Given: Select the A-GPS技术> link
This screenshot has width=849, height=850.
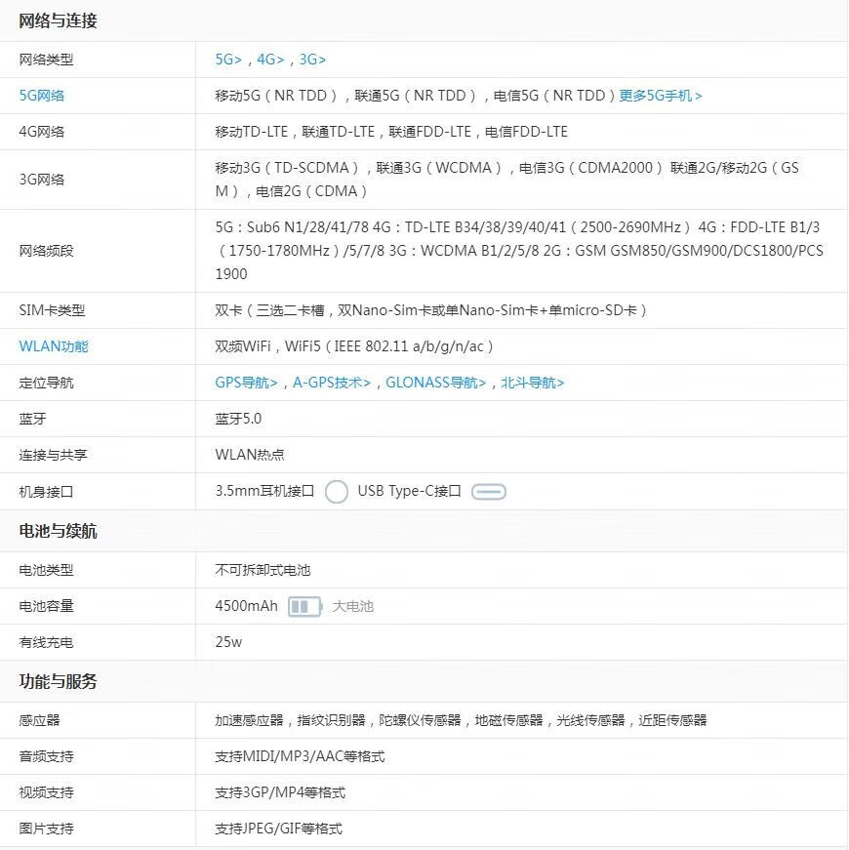Looking at the screenshot, I should click(332, 383).
